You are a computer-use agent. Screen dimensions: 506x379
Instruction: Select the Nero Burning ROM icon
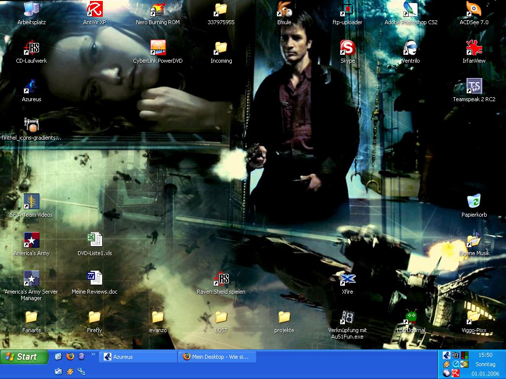coord(158,9)
